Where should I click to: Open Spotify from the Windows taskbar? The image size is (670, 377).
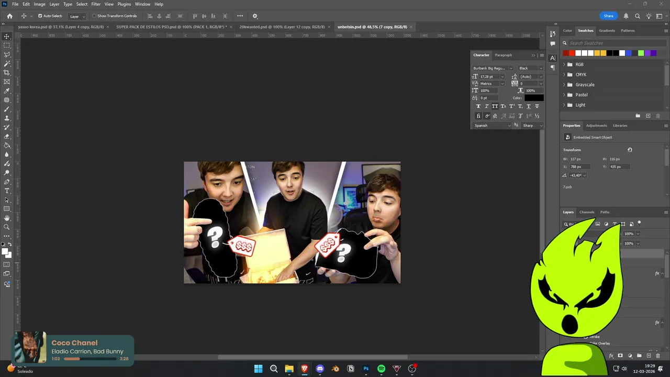(381, 369)
